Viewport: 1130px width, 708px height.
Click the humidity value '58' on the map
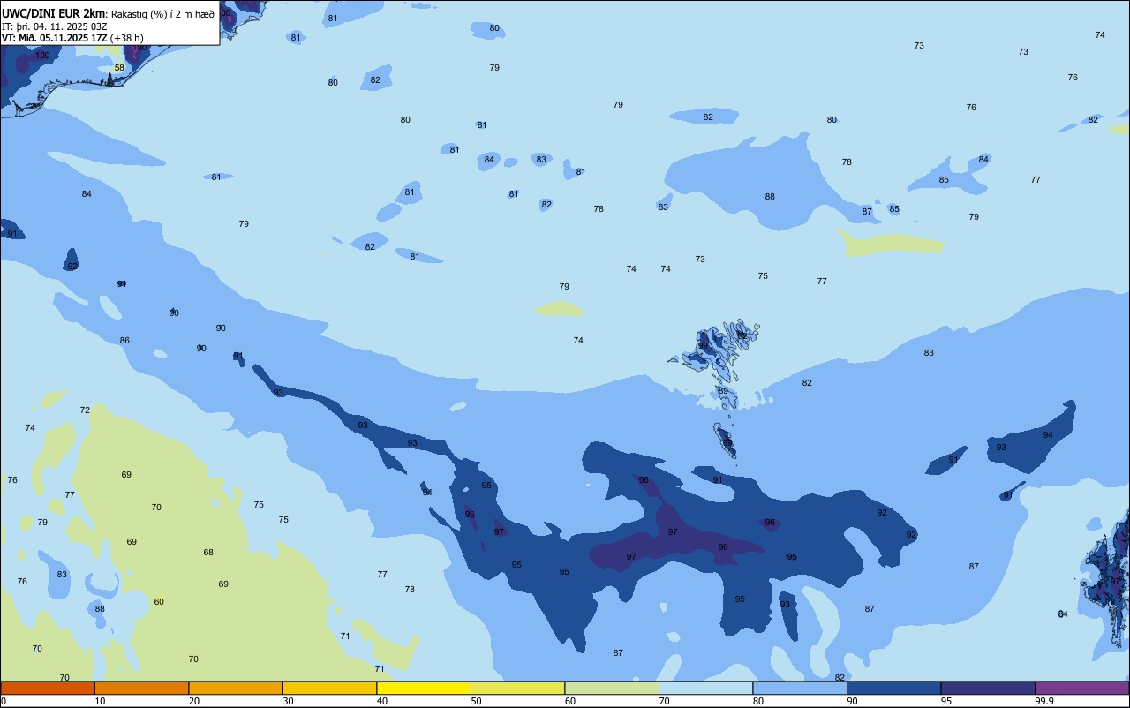119,68
